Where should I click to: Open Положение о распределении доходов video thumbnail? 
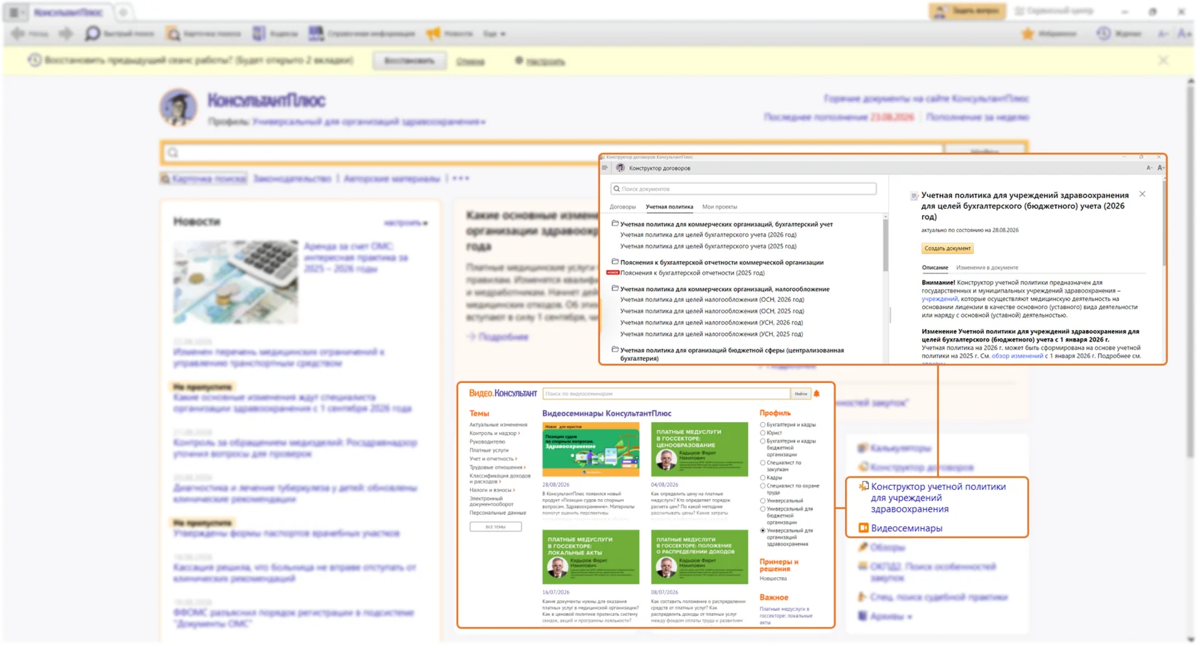[x=700, y=557]
